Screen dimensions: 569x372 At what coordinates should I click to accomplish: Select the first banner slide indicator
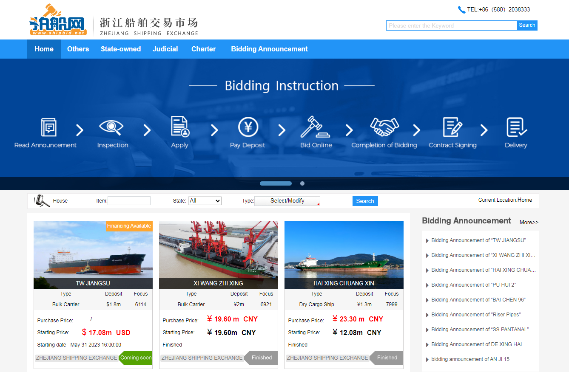276,183
